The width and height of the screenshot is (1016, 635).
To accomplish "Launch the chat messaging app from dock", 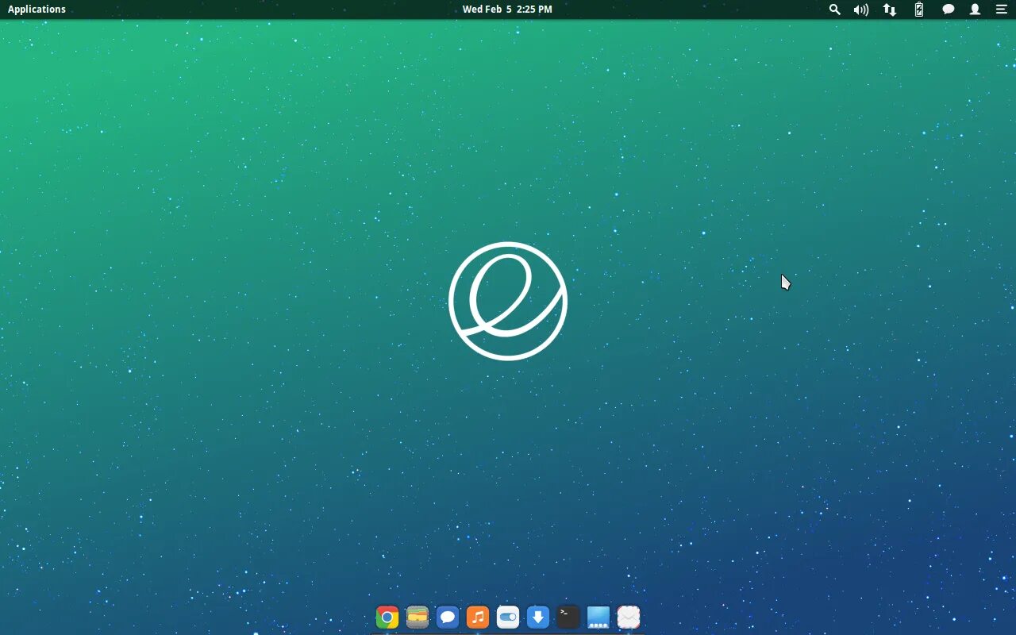I will [448, 617].
